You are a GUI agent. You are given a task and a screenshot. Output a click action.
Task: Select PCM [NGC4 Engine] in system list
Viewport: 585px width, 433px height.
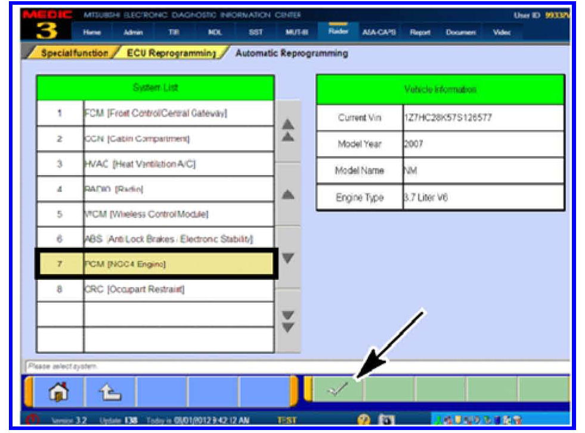155,264
